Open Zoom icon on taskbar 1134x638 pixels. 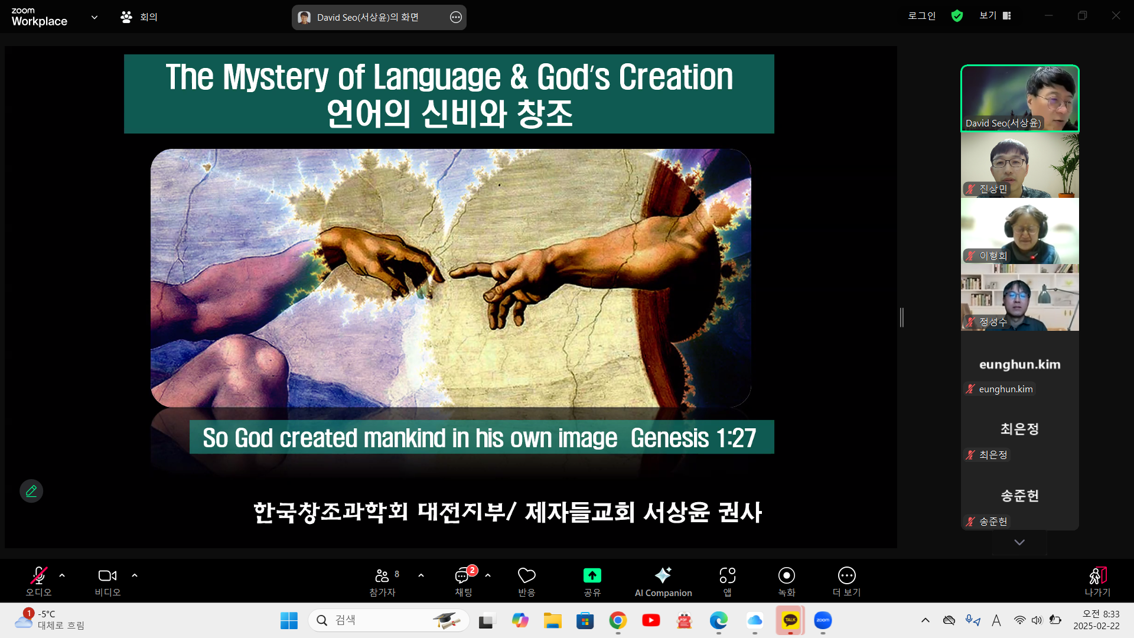(x=823, y=620)
